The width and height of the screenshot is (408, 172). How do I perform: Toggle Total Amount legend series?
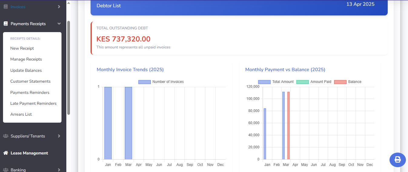[276, 82]
